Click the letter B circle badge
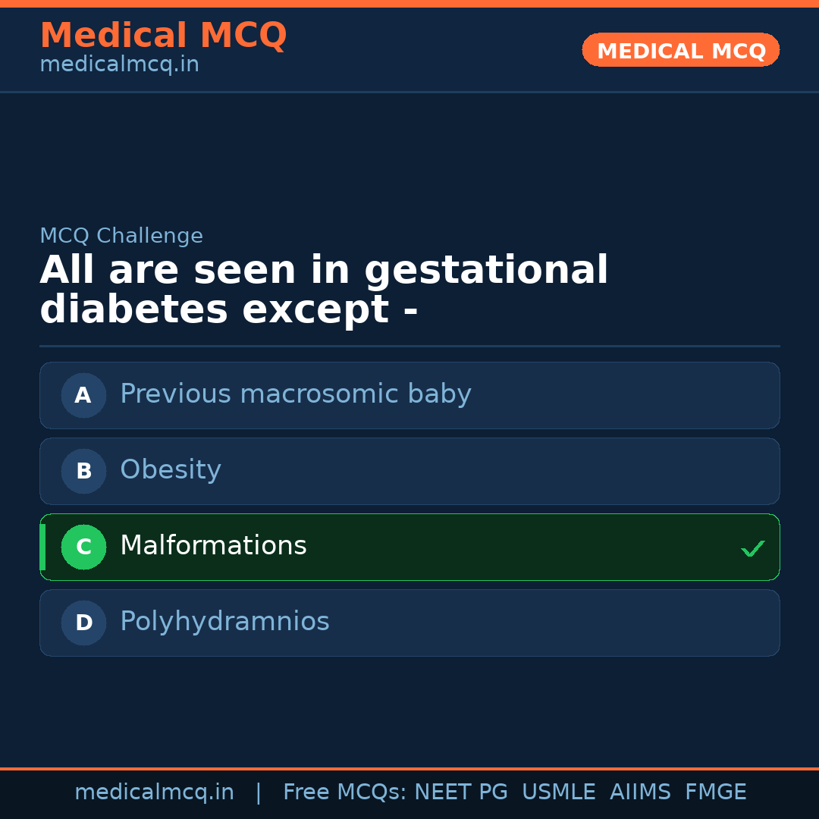Image resolution: width=819 pixels, height=819 pixels. click(x=83, y=471)
